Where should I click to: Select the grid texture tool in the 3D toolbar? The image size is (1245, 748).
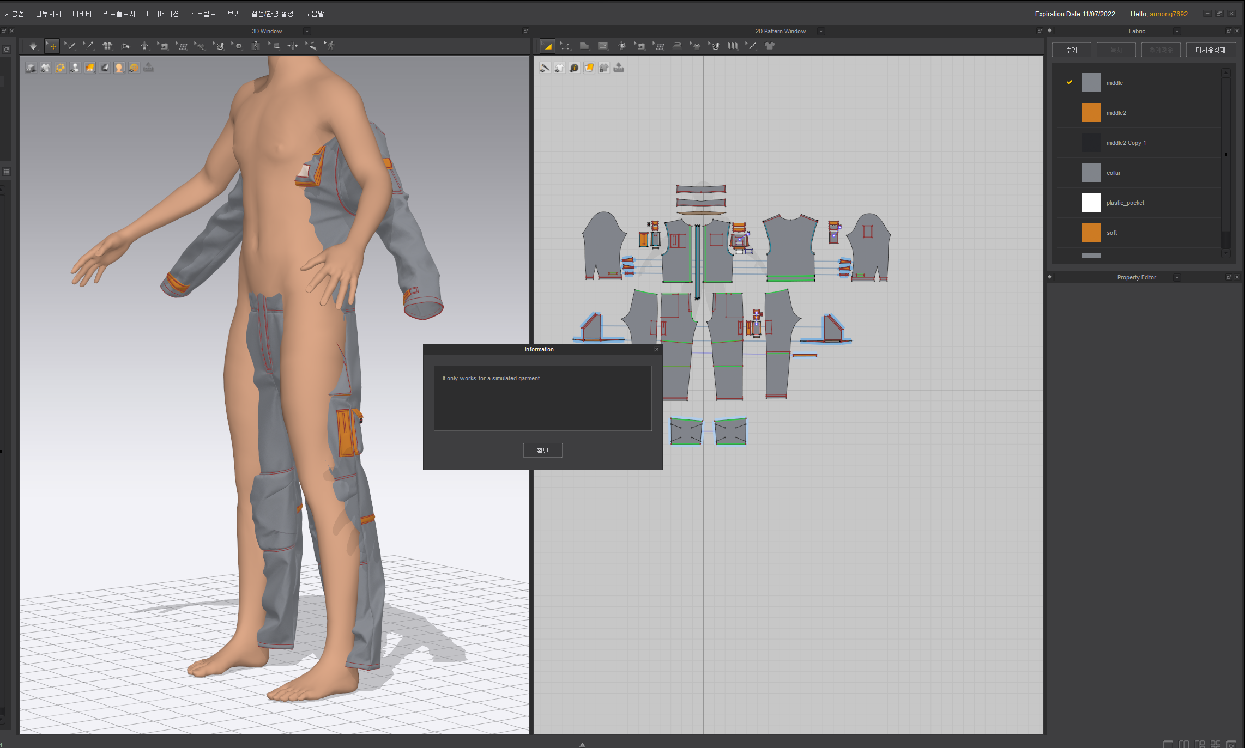click(182, 46)
